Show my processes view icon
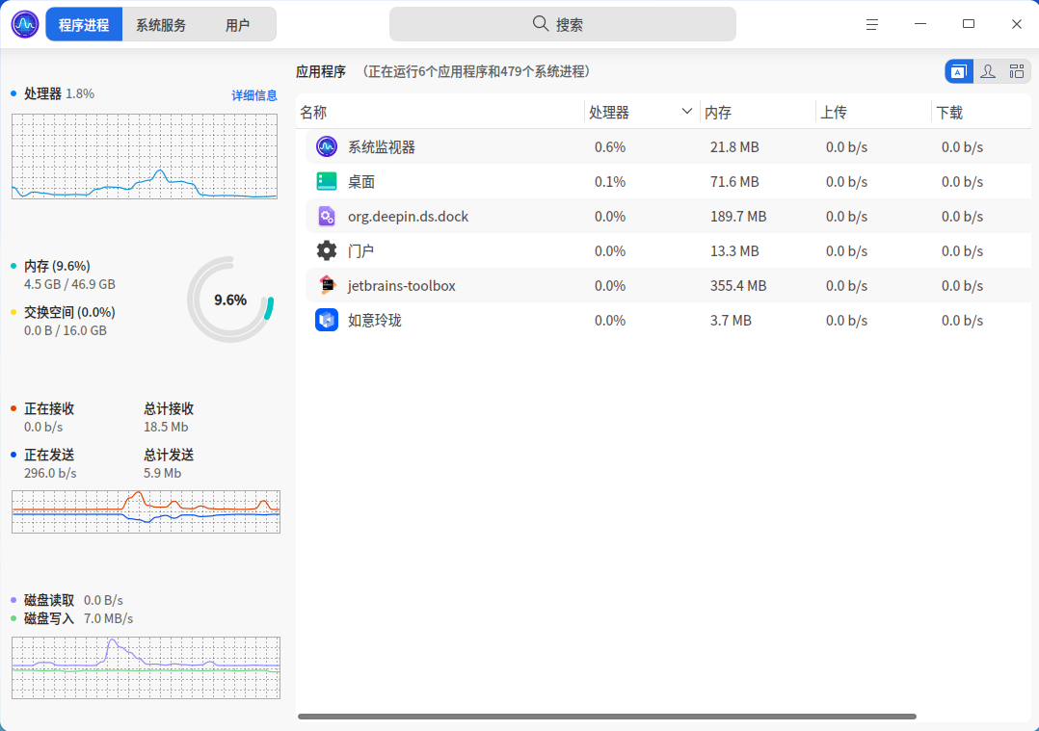Image resolution: width=1039 pixels, height=731 pixels. [987, 71]
